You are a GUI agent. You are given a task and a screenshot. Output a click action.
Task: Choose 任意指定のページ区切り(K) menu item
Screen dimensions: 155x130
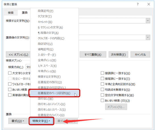pos(55,93)
